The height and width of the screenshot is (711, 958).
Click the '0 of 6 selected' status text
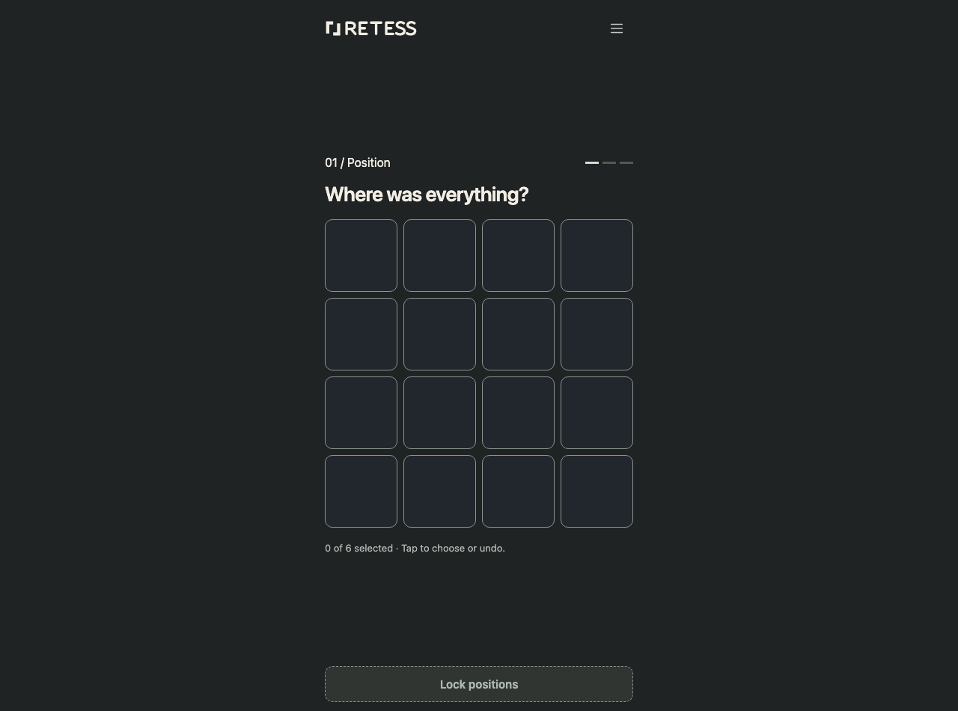[359, 548]
